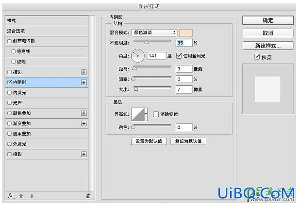Expand the 等高线 contour picker arrow
The image size is (300, 205).
coord(146,114)
